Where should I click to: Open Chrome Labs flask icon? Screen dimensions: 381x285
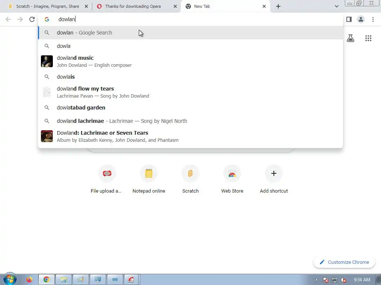[350, 38]
